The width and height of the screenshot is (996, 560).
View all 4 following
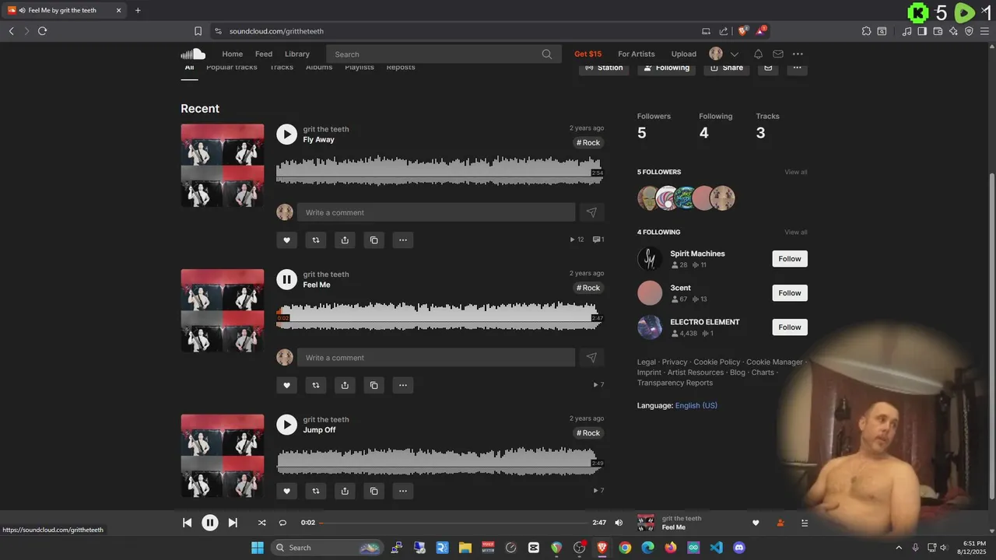[796, 232]
